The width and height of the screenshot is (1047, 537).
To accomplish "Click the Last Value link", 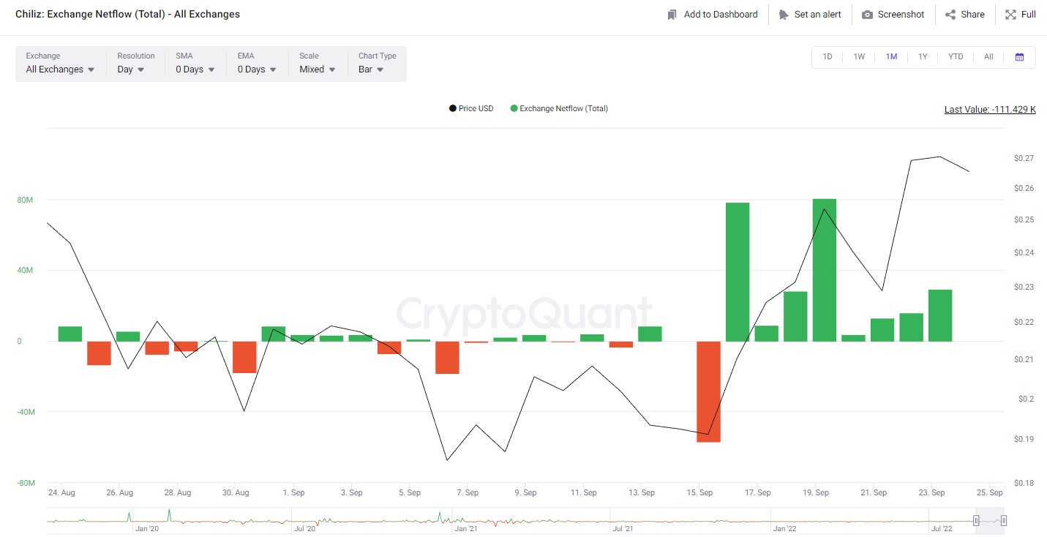I will 990,110.
